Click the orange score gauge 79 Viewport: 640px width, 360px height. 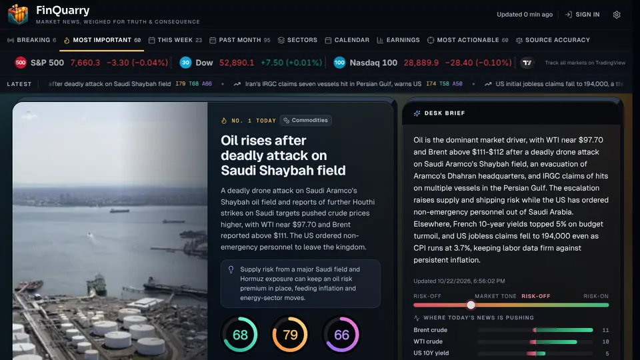click(x=290, y=335)
